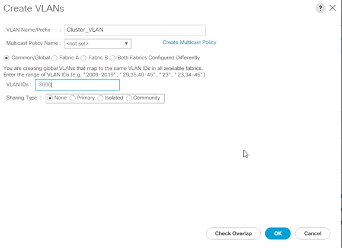This screenshot has height=248, width=342.
Task: Click the Create VLANs title text
Action: tap(34, 8)
